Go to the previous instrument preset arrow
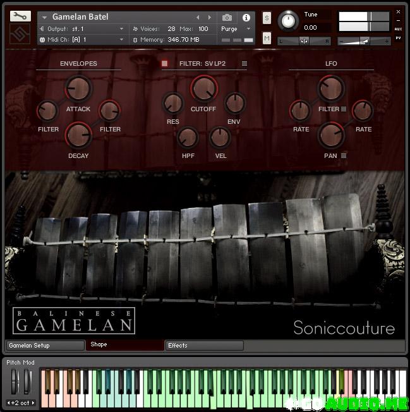Viewport: 410px width, 412px height. coord(198,18)
